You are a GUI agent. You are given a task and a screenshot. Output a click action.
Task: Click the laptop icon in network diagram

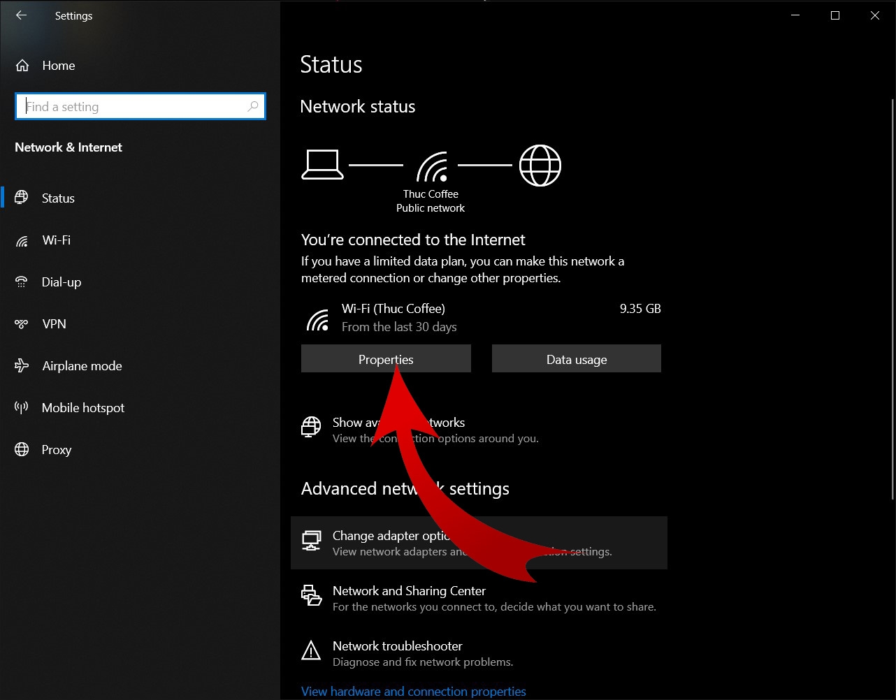coord(322,166)
